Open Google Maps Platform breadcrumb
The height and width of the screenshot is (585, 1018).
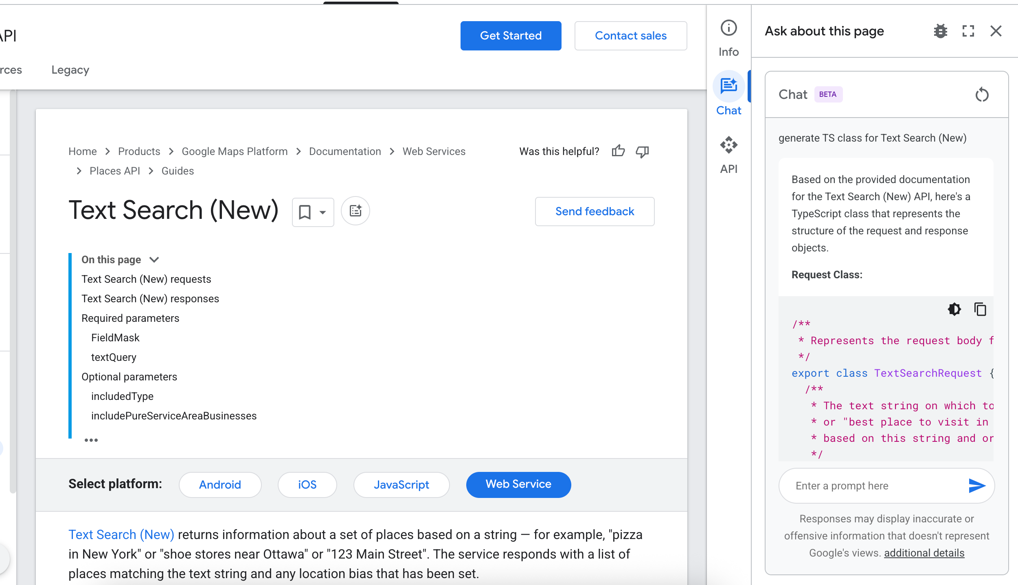(x=235, y=151)
